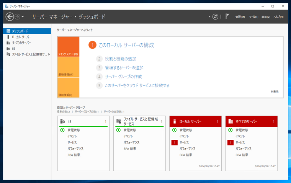The width and height of the screenshot is (291, 183).
Task: Open dropdown arrow left of refresh icon
Action: click(x=209, y=17)
